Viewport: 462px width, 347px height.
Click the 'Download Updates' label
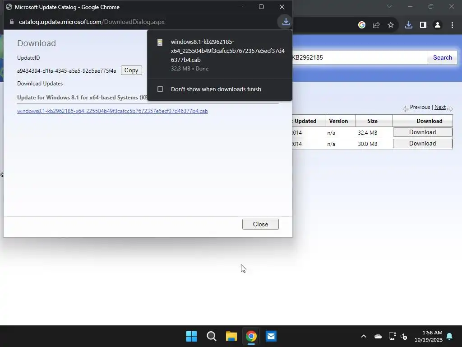pos(40,84)
